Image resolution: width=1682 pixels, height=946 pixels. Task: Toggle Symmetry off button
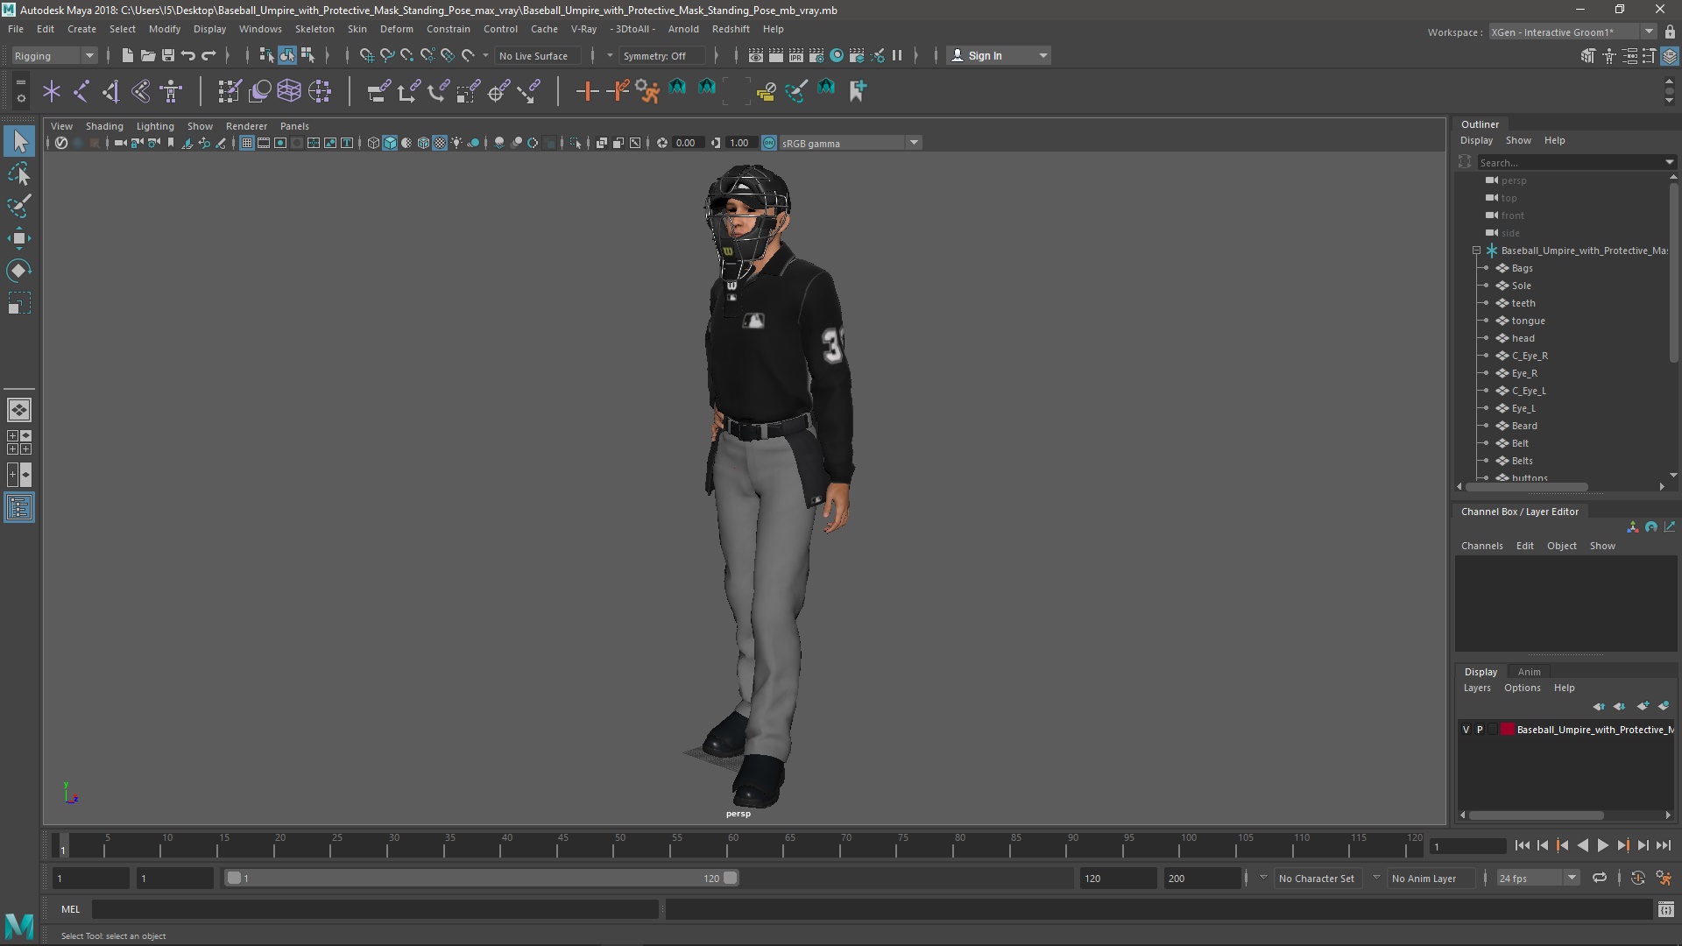[654, 55]
